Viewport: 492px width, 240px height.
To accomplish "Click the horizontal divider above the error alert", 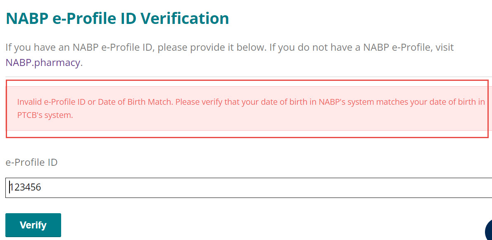I will tap(248, 77).
